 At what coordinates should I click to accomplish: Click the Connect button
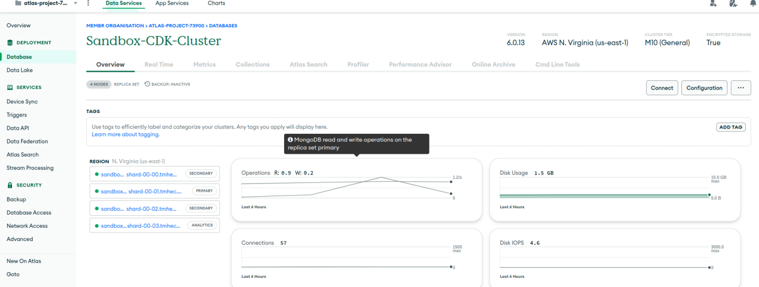(662, 88)
